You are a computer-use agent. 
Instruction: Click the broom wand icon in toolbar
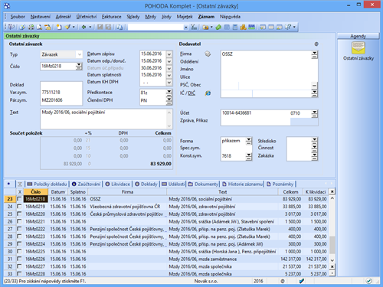(67, 27)
